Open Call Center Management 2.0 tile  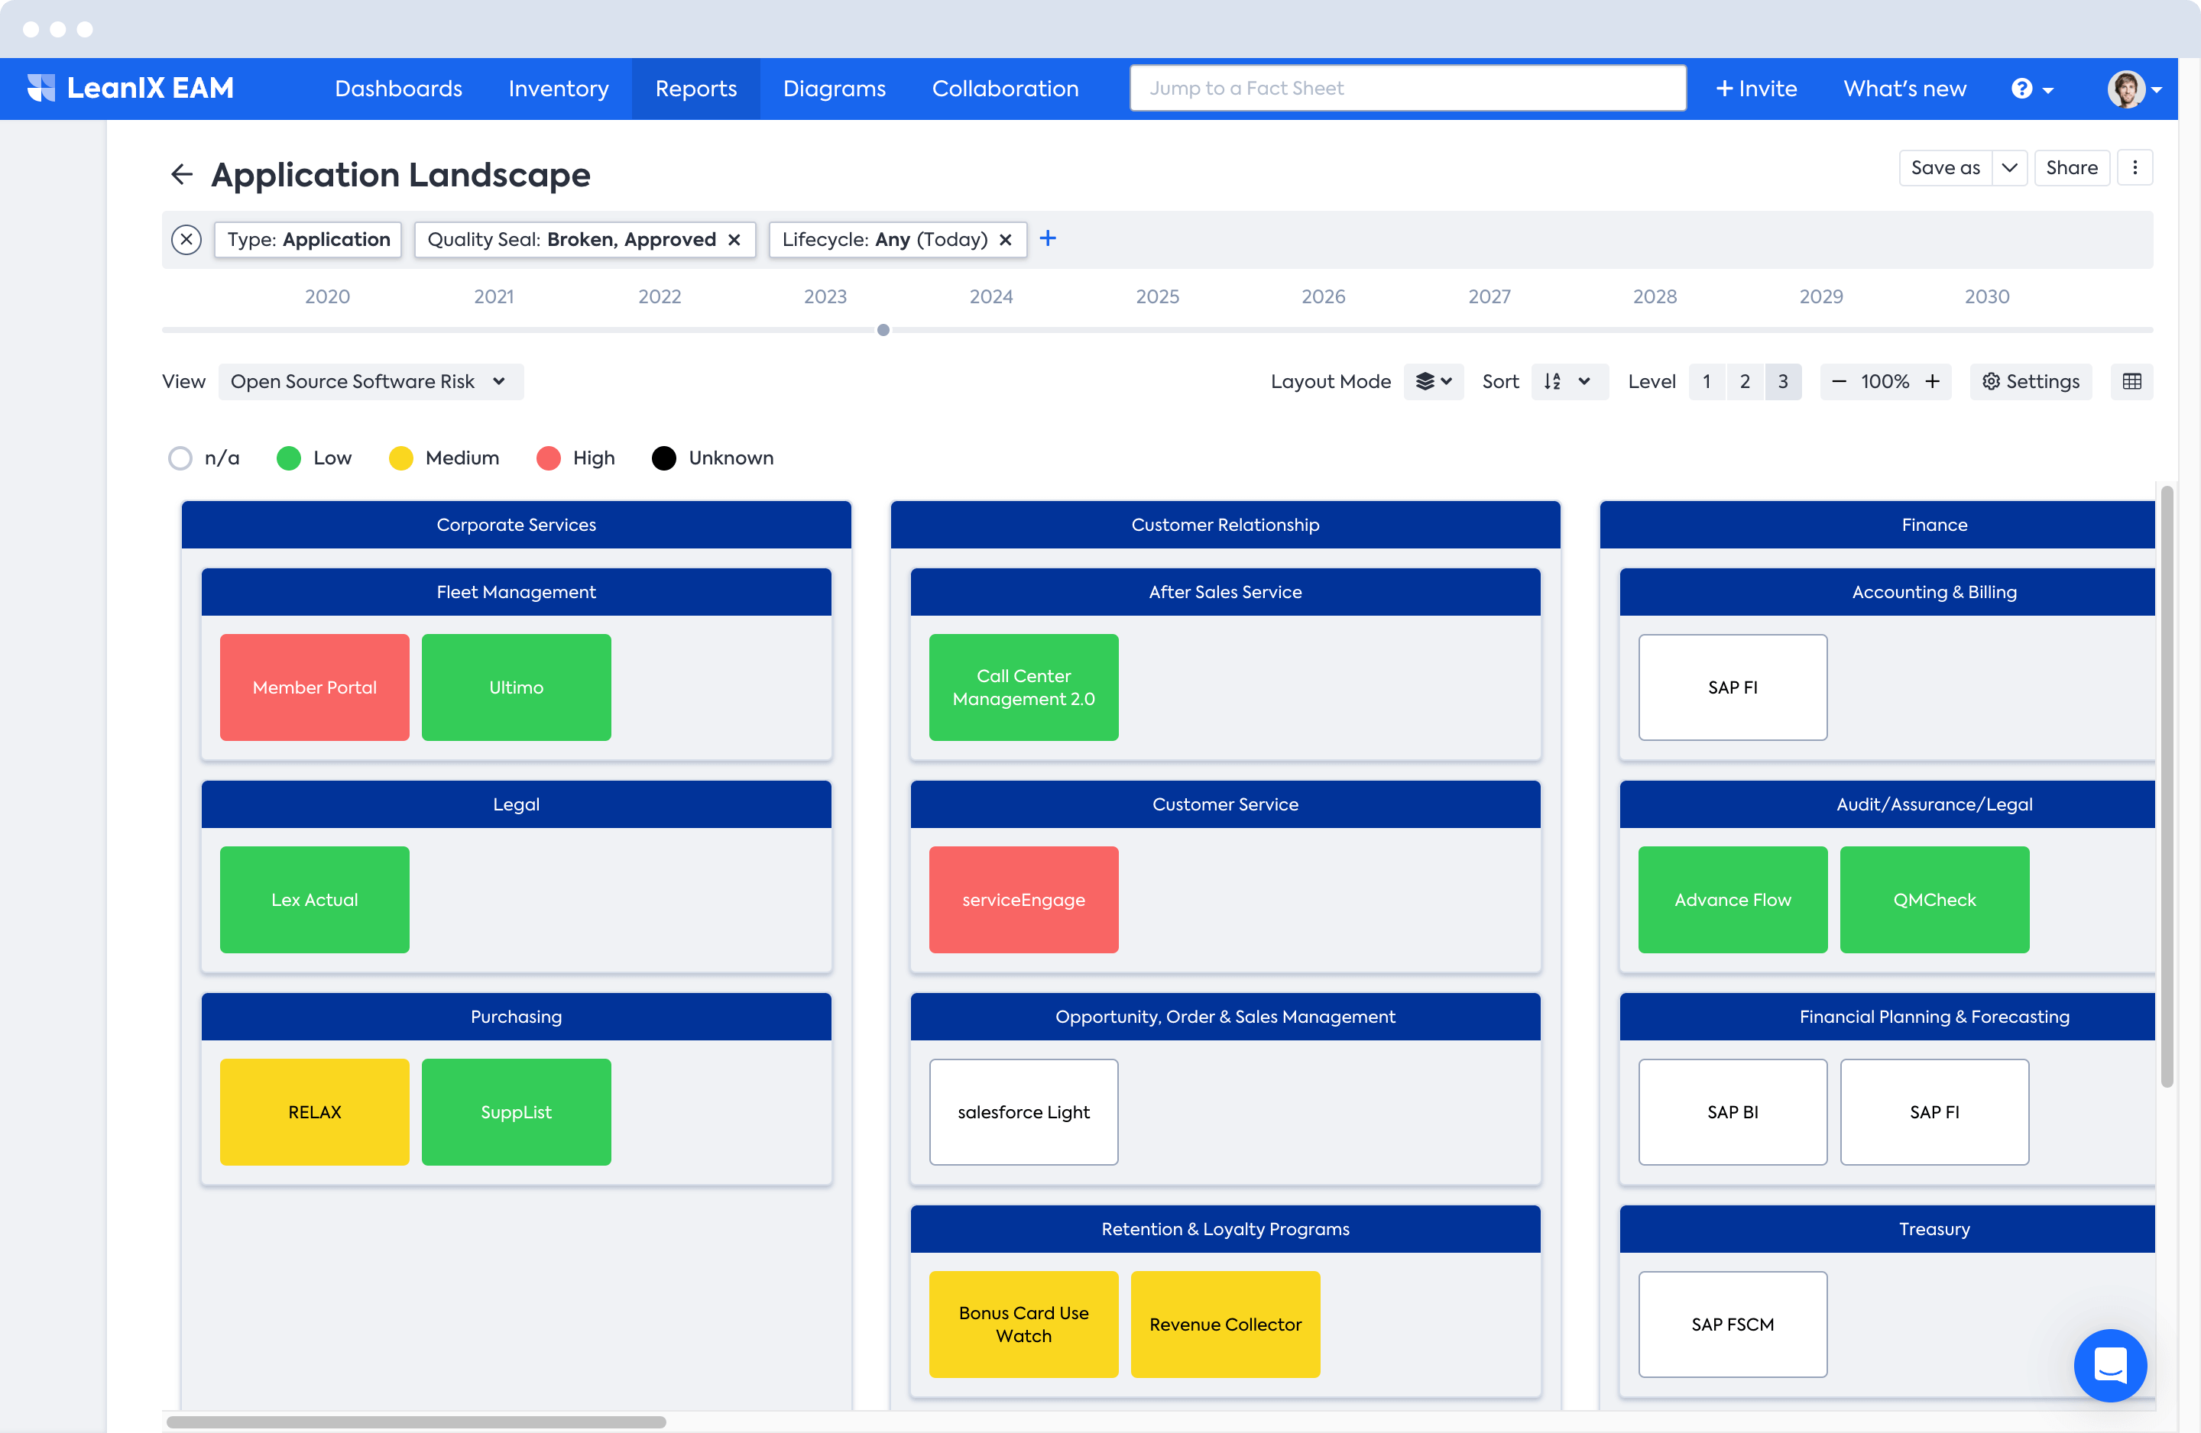[1024, 687]
